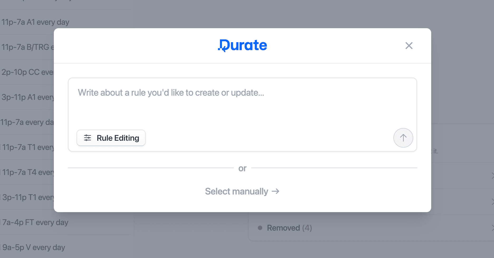The height and width of the screenshot is (258, 494).
Task: Select the 3p-11p T1 rule row
Action: point(27,197)
